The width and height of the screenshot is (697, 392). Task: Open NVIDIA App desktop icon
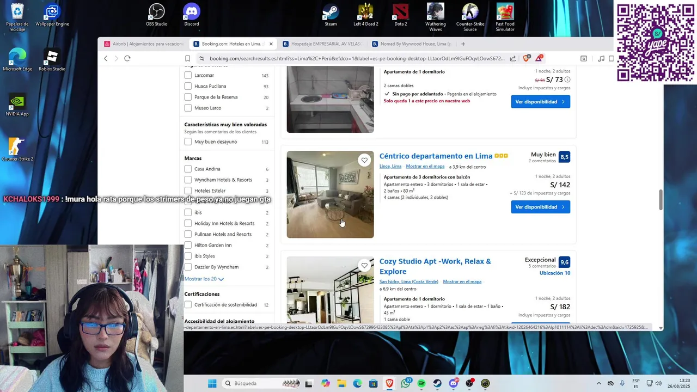pyautogui.click(x=17, y=105)
